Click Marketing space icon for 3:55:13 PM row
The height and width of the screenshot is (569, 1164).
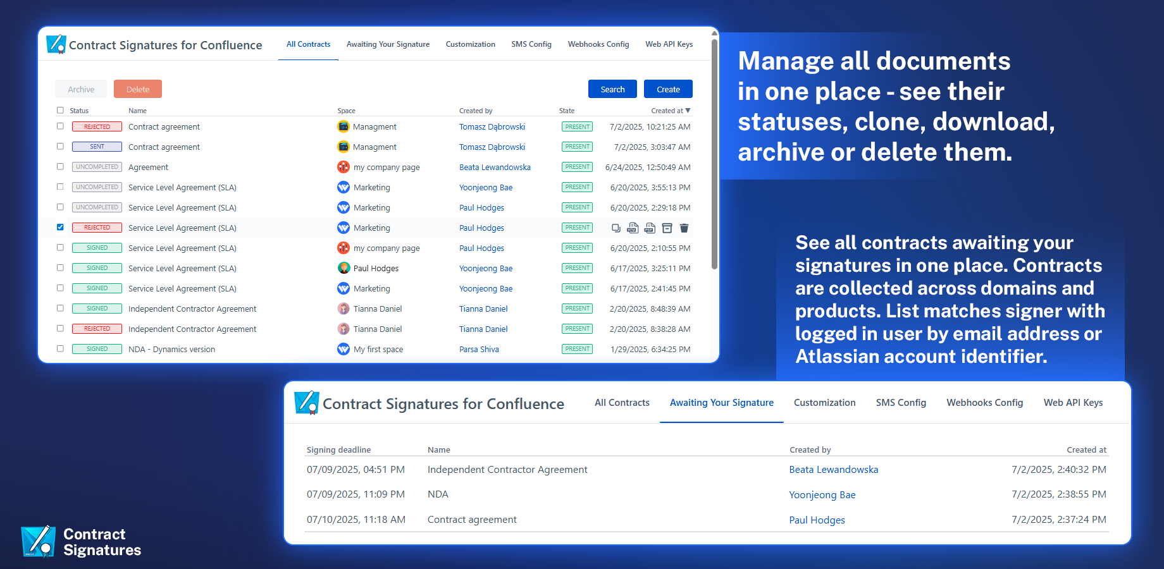pyautogui.click(x=344, y=187)
